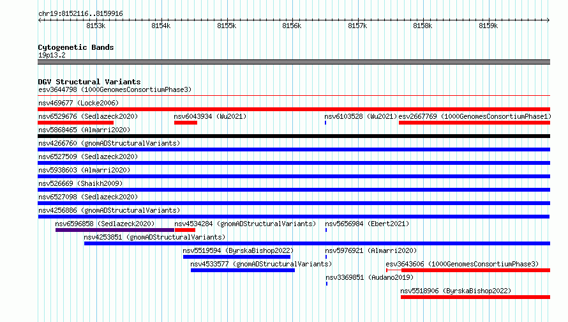
Task: Open nsv6527098 (Sedlazeck2020) label
Action: click(88, 197)
